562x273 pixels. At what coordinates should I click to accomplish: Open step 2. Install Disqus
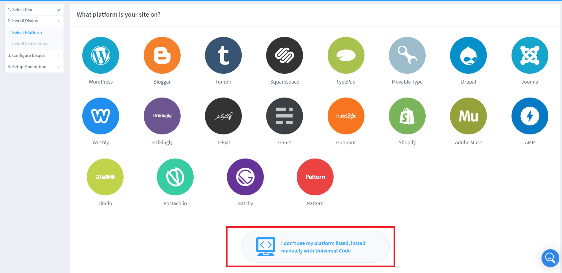click(x=34, y=21)
